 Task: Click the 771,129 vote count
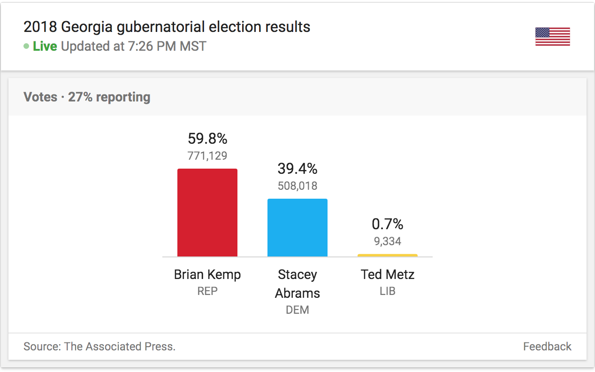click(x=207, y=155)
